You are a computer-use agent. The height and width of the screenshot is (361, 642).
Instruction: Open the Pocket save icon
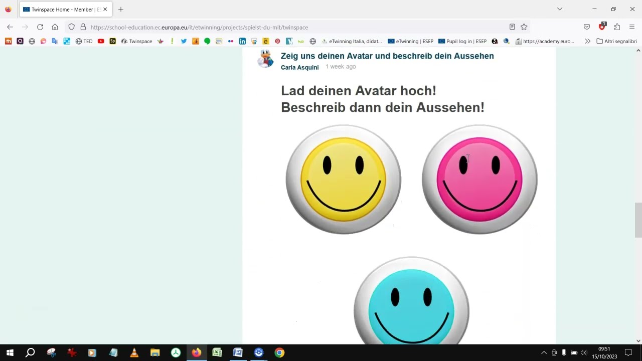pos(587,27)
